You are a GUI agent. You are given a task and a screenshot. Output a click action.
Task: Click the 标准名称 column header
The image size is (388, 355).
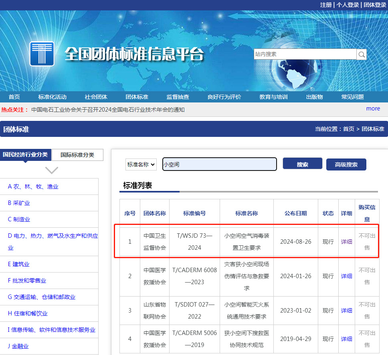click(247, 213)
